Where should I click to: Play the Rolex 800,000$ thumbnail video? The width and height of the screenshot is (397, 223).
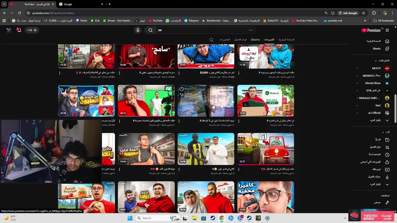click(x=265, y=101)
